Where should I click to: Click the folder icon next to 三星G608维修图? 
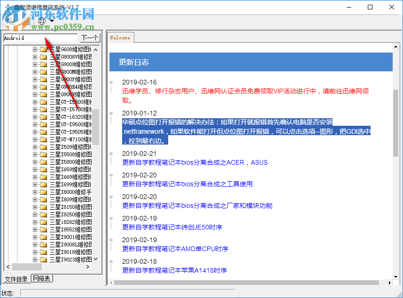[43, 49]
